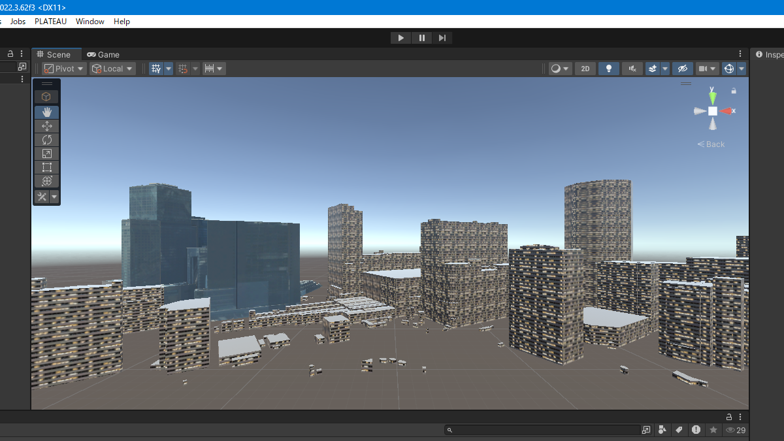Toggle 2D view mode
Screen dimensions: 784x441
point(585,69)
